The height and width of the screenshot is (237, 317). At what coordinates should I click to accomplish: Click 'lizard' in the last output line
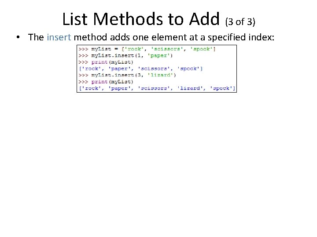[x=190, y=88]
